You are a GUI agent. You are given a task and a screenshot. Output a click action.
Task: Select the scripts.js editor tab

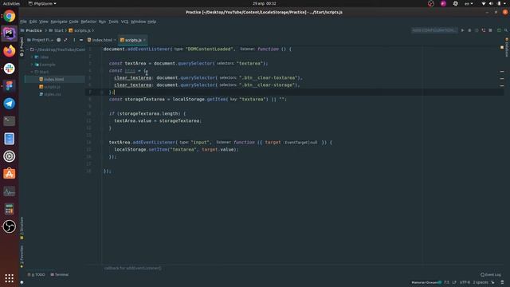(x=133, y=40)
